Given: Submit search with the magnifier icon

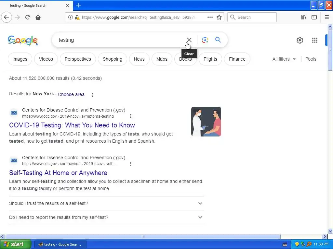Looking at the screenshot, I should (218, 40).
